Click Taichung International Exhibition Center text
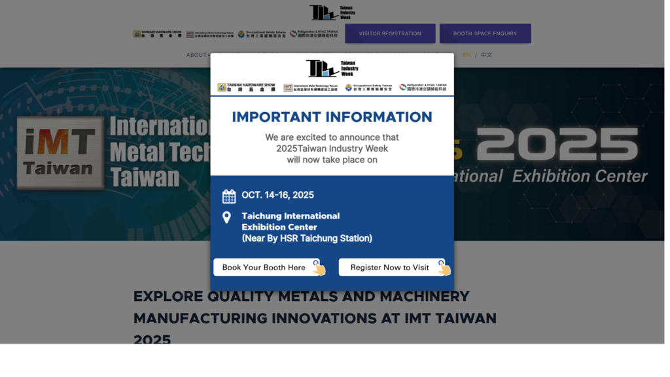Screen dimensions: 670x377 point(291,221)
